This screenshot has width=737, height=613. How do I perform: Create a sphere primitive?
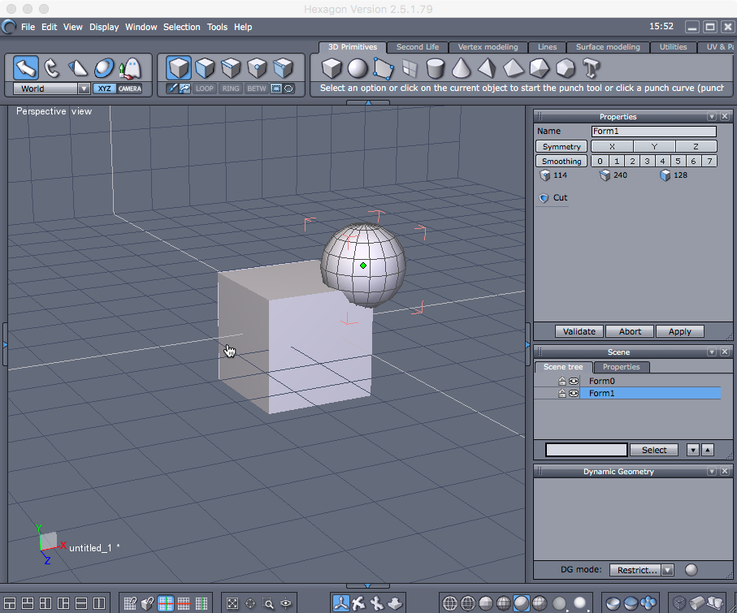tap(358, 68)
